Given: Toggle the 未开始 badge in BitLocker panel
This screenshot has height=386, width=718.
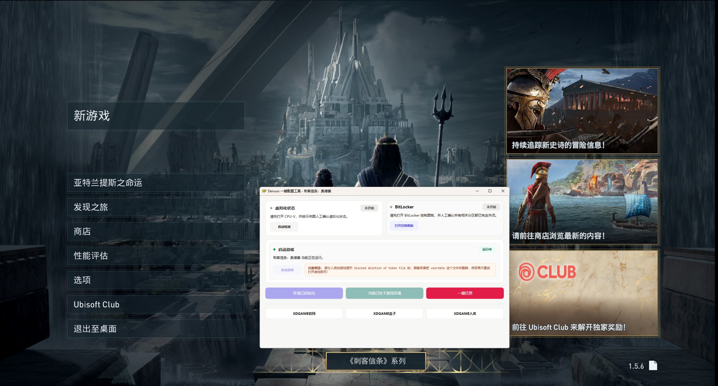Looking at the screenshot, I should tap(492, 207).
